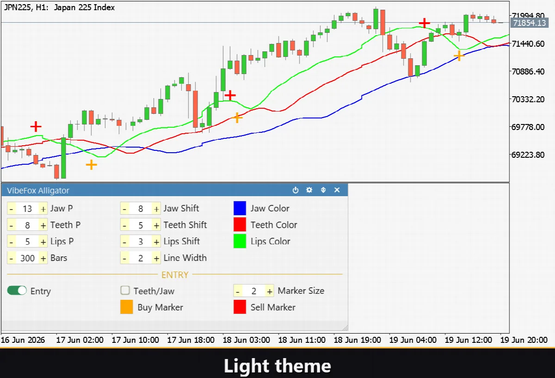
Task: Click the Teeth Shift value field
Action: 141,225
